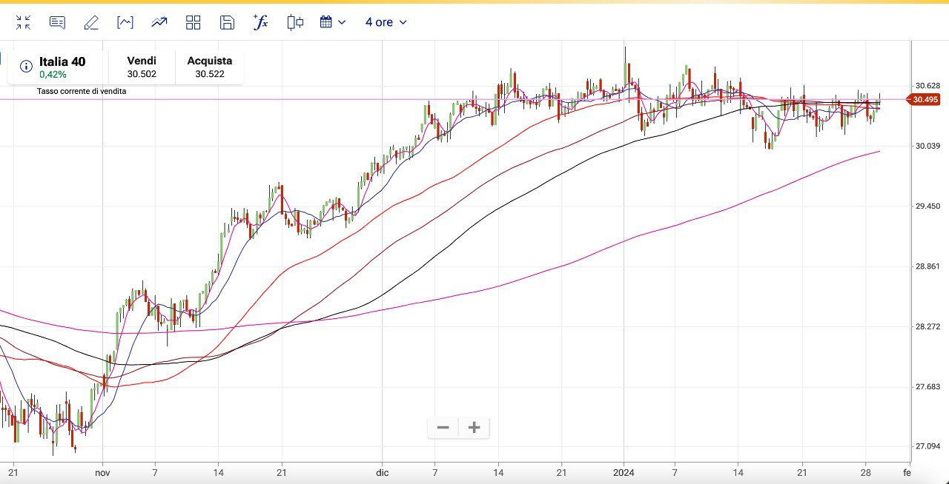Open the trend line indicators icon
The width and height of the screenshot is (949, 484).
click(159, 22)
